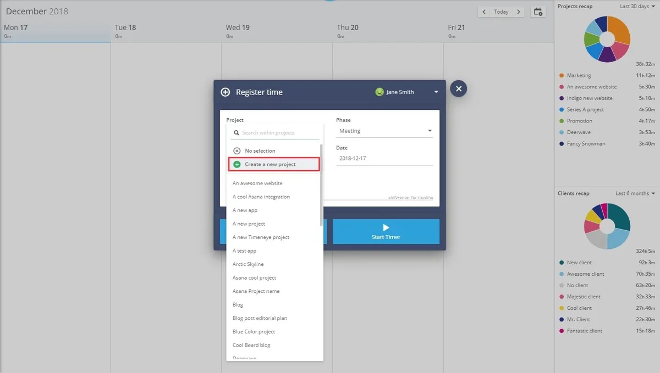Click Deerwave in Projects recap

580,132
